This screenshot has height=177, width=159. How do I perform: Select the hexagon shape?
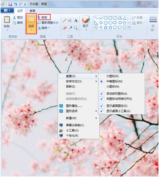pos(110,23)
